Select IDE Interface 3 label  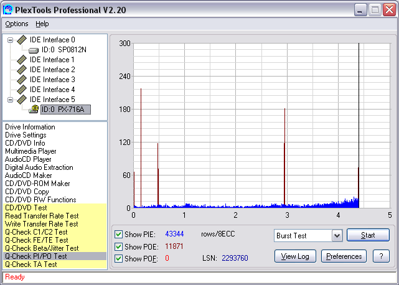pyautogui.click(x=52, y=80)
